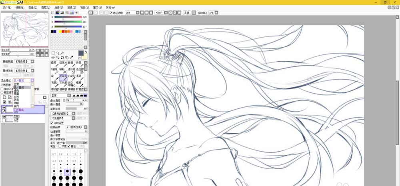
Task: Swap foreground and background colors arrow
Action: pos(86,52)
